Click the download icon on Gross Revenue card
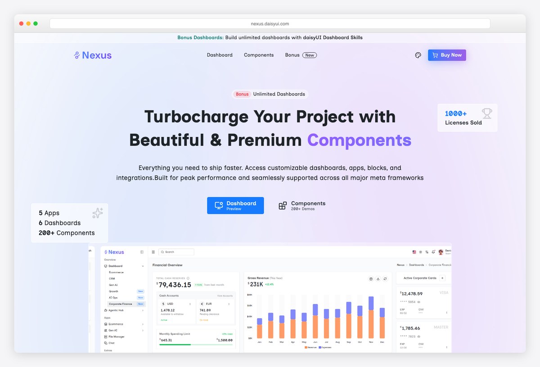The width and height of the screenshot is (540, 367). point(378,279)
